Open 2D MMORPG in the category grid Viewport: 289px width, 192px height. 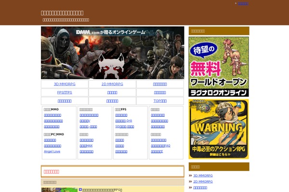[112, 84]
